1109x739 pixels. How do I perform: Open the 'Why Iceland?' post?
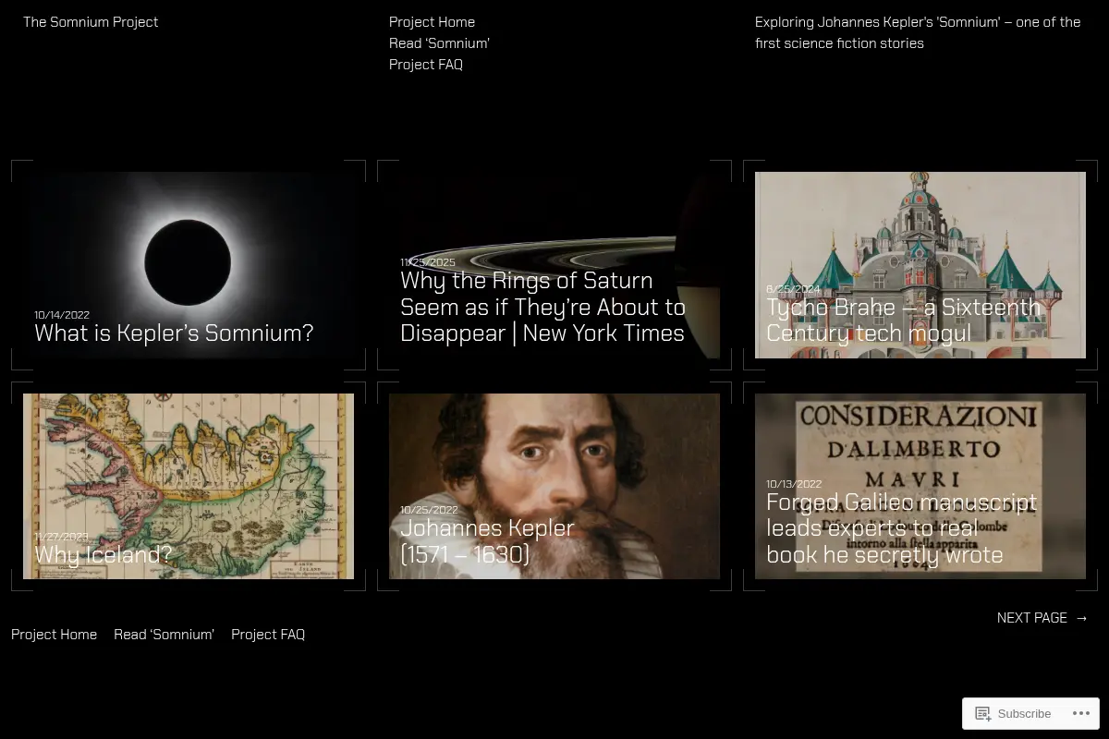[x=104, y=554]
